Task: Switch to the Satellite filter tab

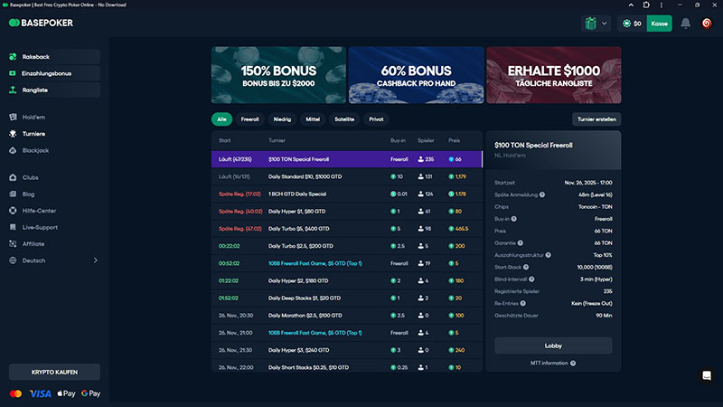Action: (344, 118)
